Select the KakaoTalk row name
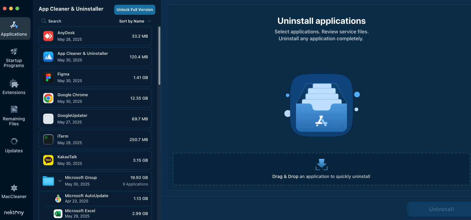471x220 pixels. (67, 157)
